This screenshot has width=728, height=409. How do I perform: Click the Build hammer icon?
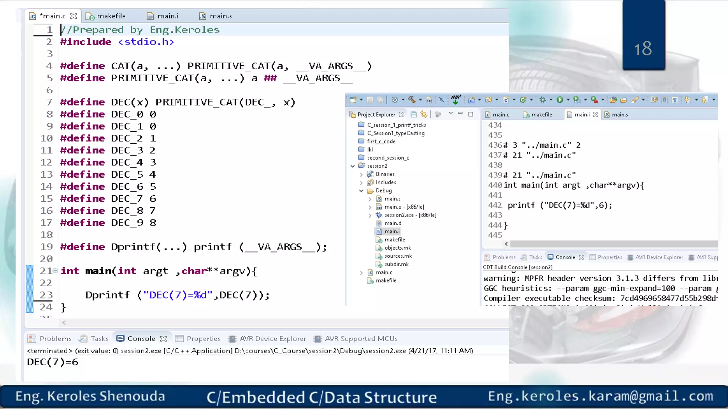(x=412, y=100)
